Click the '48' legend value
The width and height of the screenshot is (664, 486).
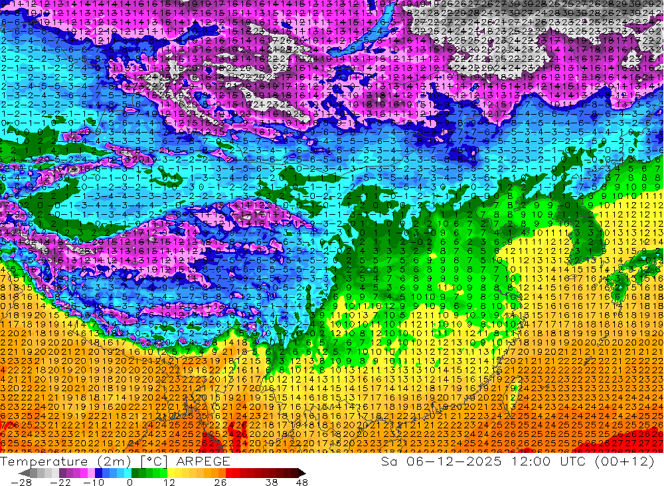point(302,482)
